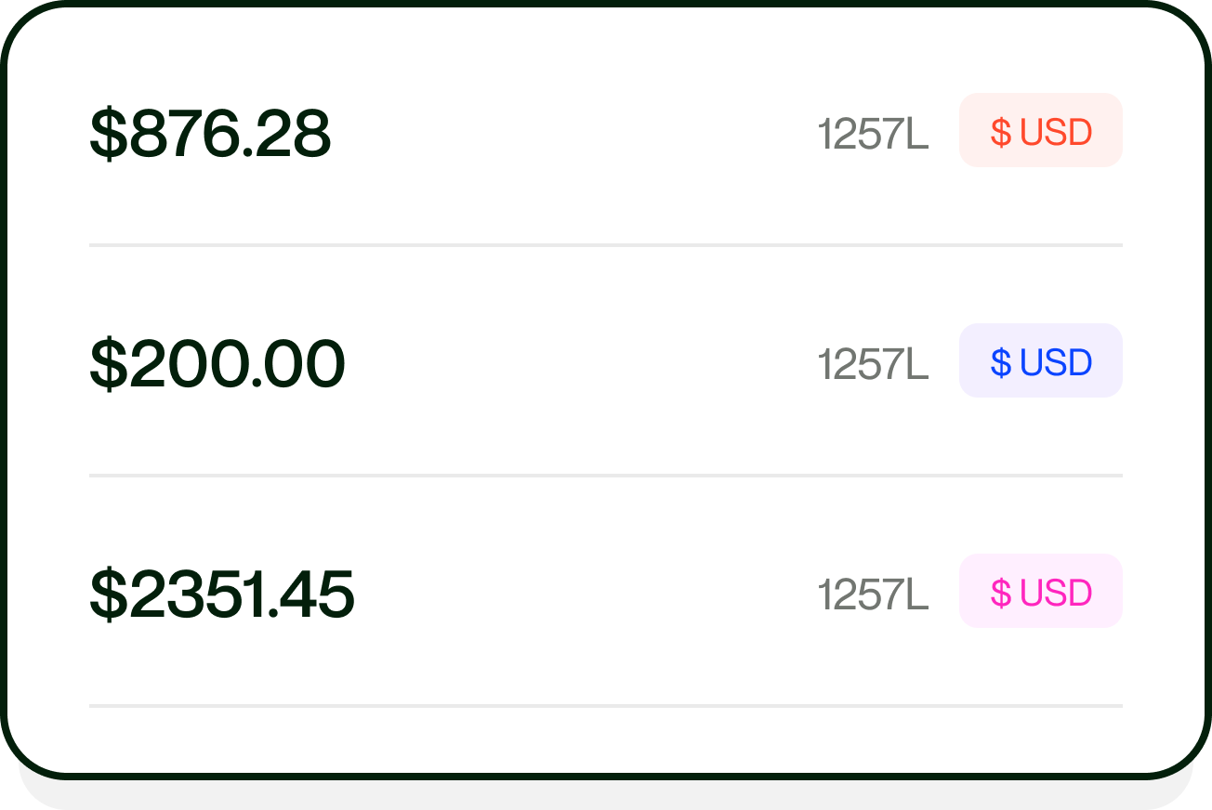This screenshot has width=1212, height=810.
Task: Click 1257L label beside $2351.45
Action: click(x=873, y=594)
